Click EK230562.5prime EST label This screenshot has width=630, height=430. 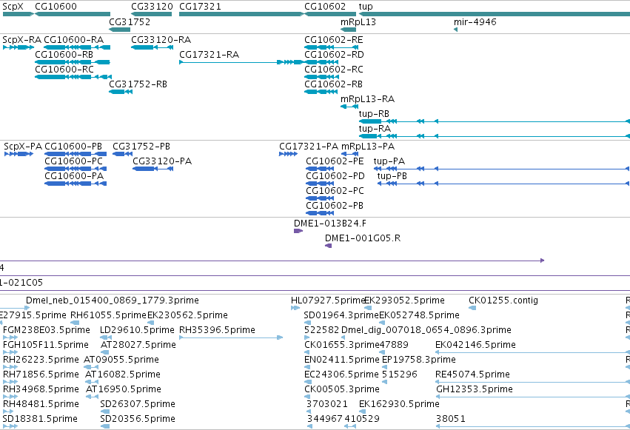coord(187,315)
